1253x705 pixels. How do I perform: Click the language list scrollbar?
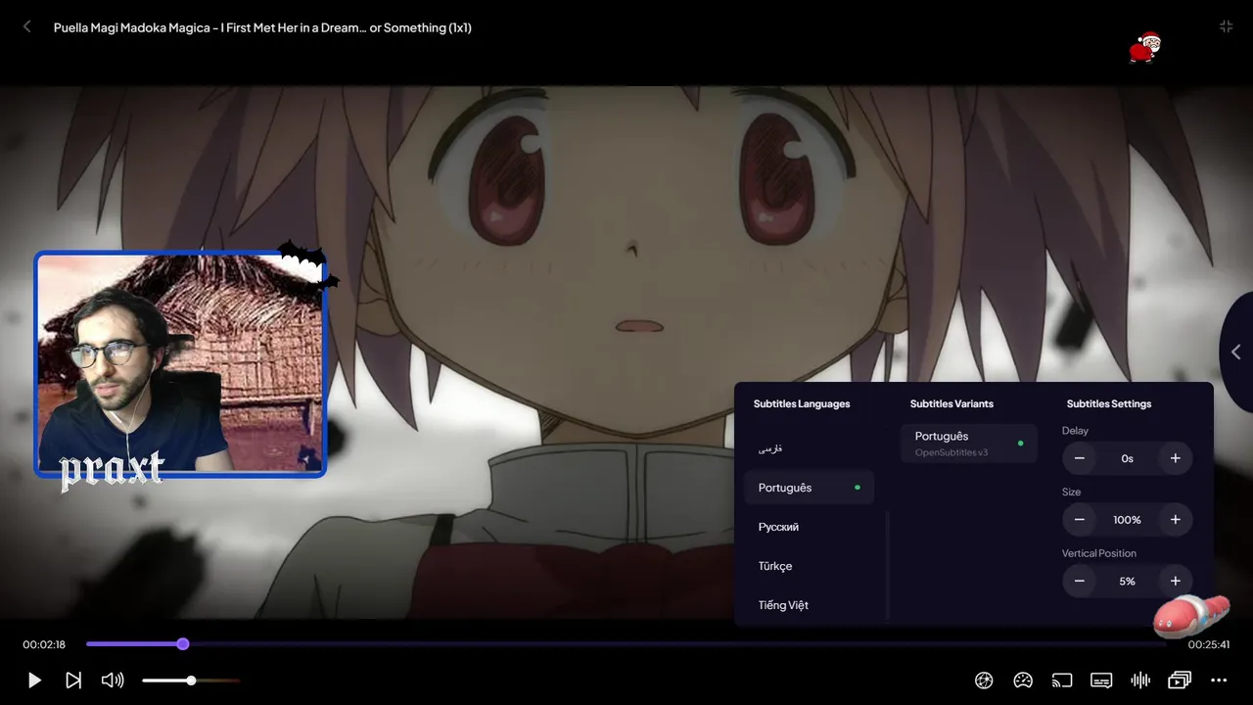[888, 565]
